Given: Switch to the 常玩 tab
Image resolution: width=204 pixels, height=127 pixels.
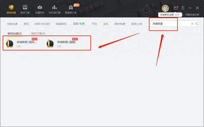Looking at the screenshot, I should coord(26,24).
